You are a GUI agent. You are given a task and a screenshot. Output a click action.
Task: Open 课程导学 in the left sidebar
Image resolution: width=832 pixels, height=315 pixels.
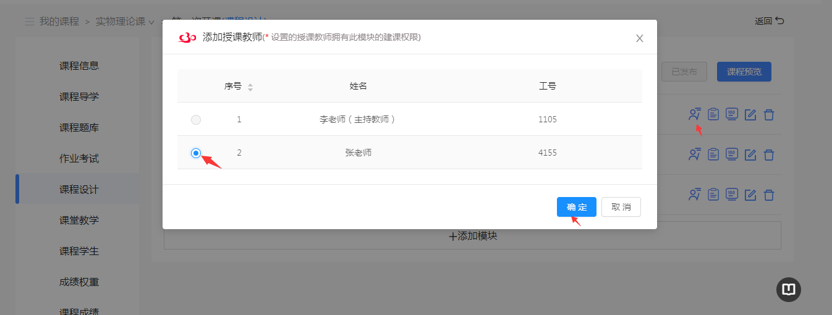coord(79,96)
